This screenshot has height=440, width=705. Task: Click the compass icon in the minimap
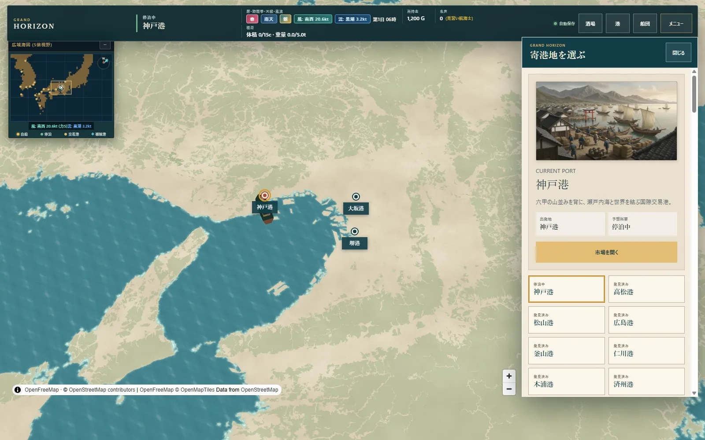(x=104, y=62)
